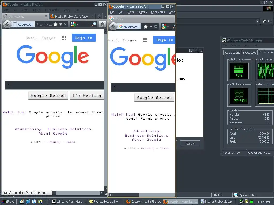Open URL history dropdown in front Firefox
This screenshot has width=274, height=205.
coord(151,26)
